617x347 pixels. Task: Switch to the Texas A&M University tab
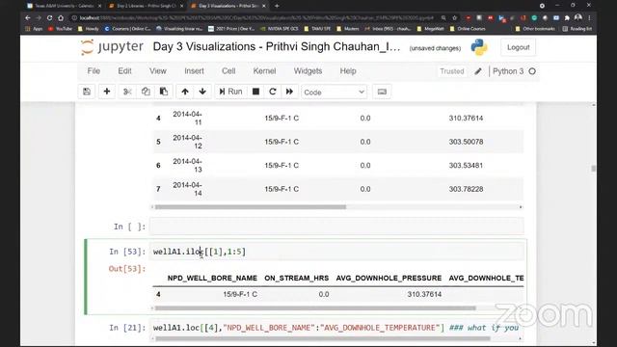[x=63, y=6]
